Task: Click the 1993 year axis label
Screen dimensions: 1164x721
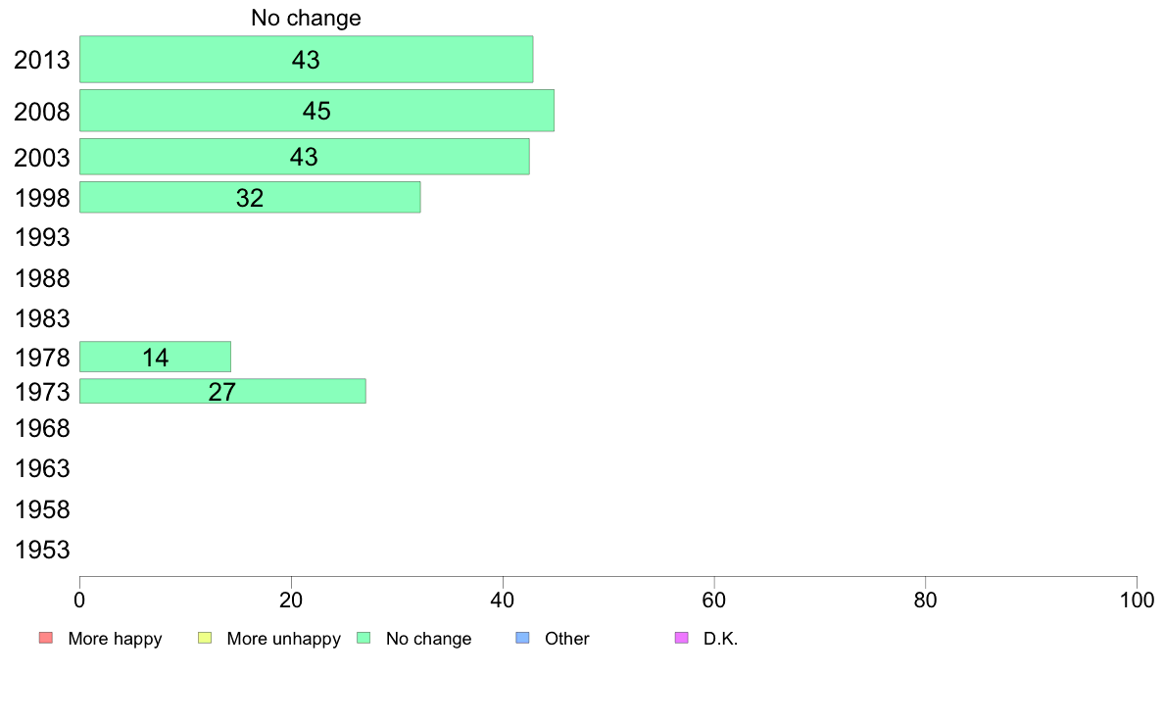Action: (42, 238)
